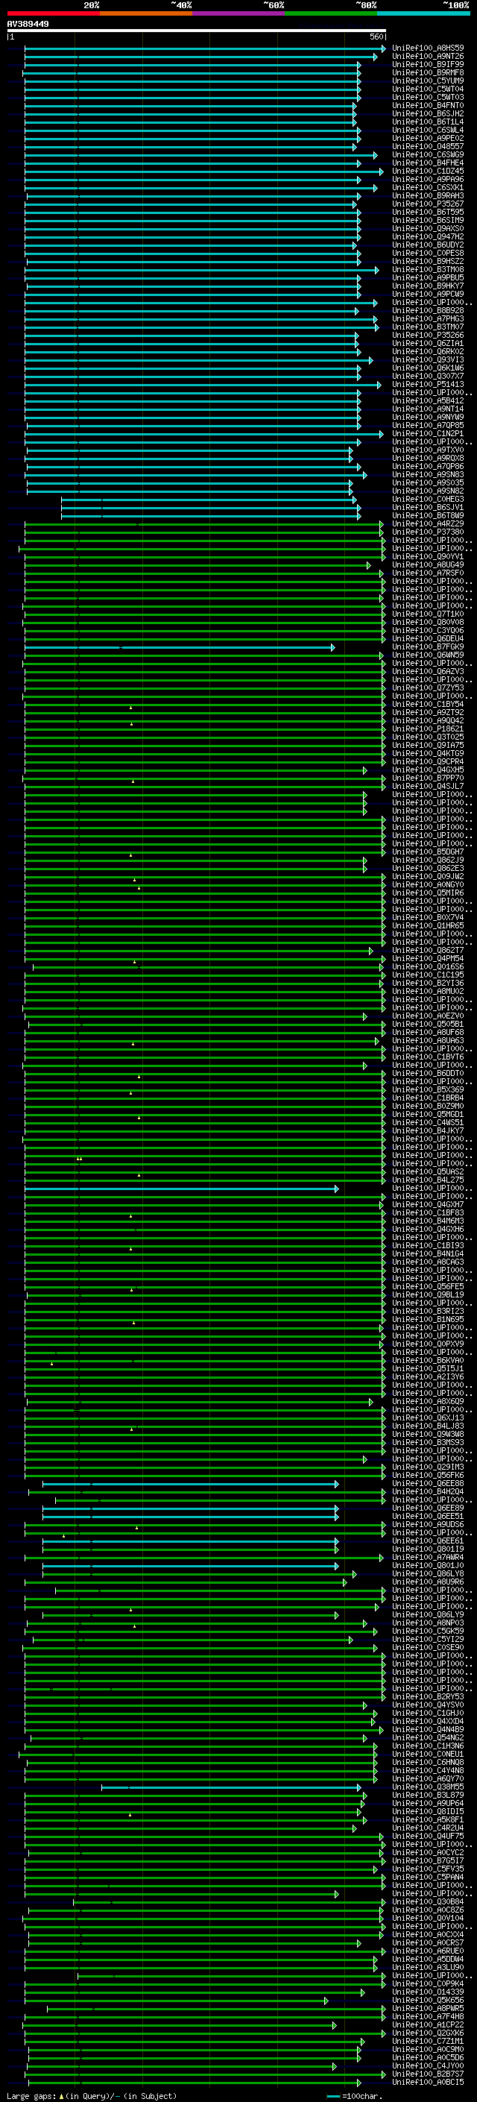Click the purple ~60% identity legend segment
The width and height of the screenshot is (477, 2102).
click(238, 13)
